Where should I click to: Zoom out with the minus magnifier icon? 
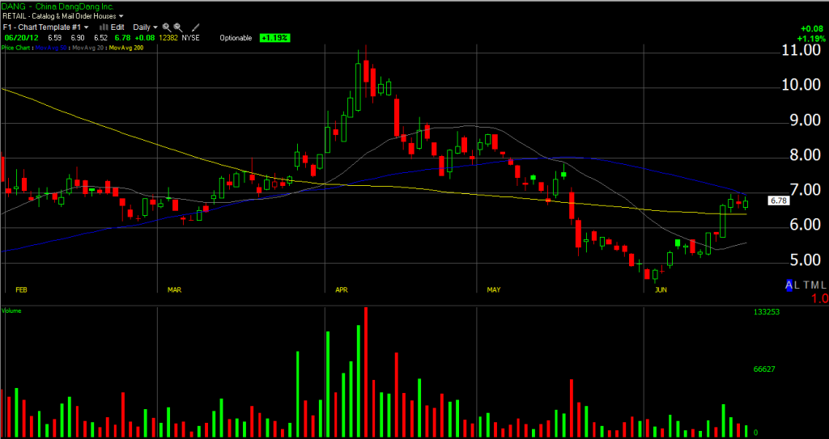[x=178, y=27]
